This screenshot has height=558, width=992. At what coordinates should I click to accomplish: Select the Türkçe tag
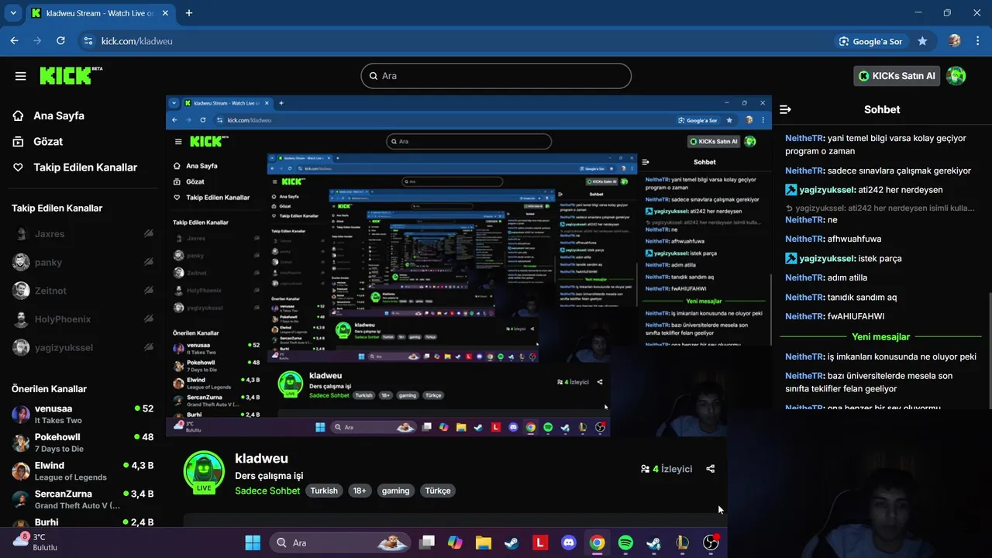point(438,491)
